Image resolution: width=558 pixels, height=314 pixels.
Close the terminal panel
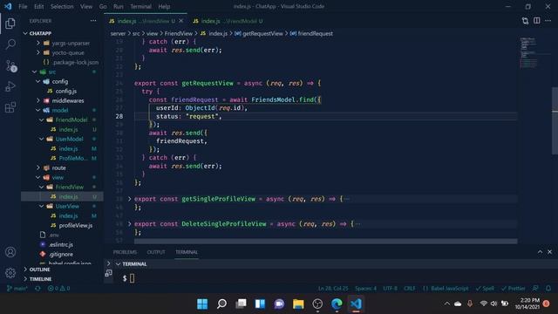coord(549,252)
